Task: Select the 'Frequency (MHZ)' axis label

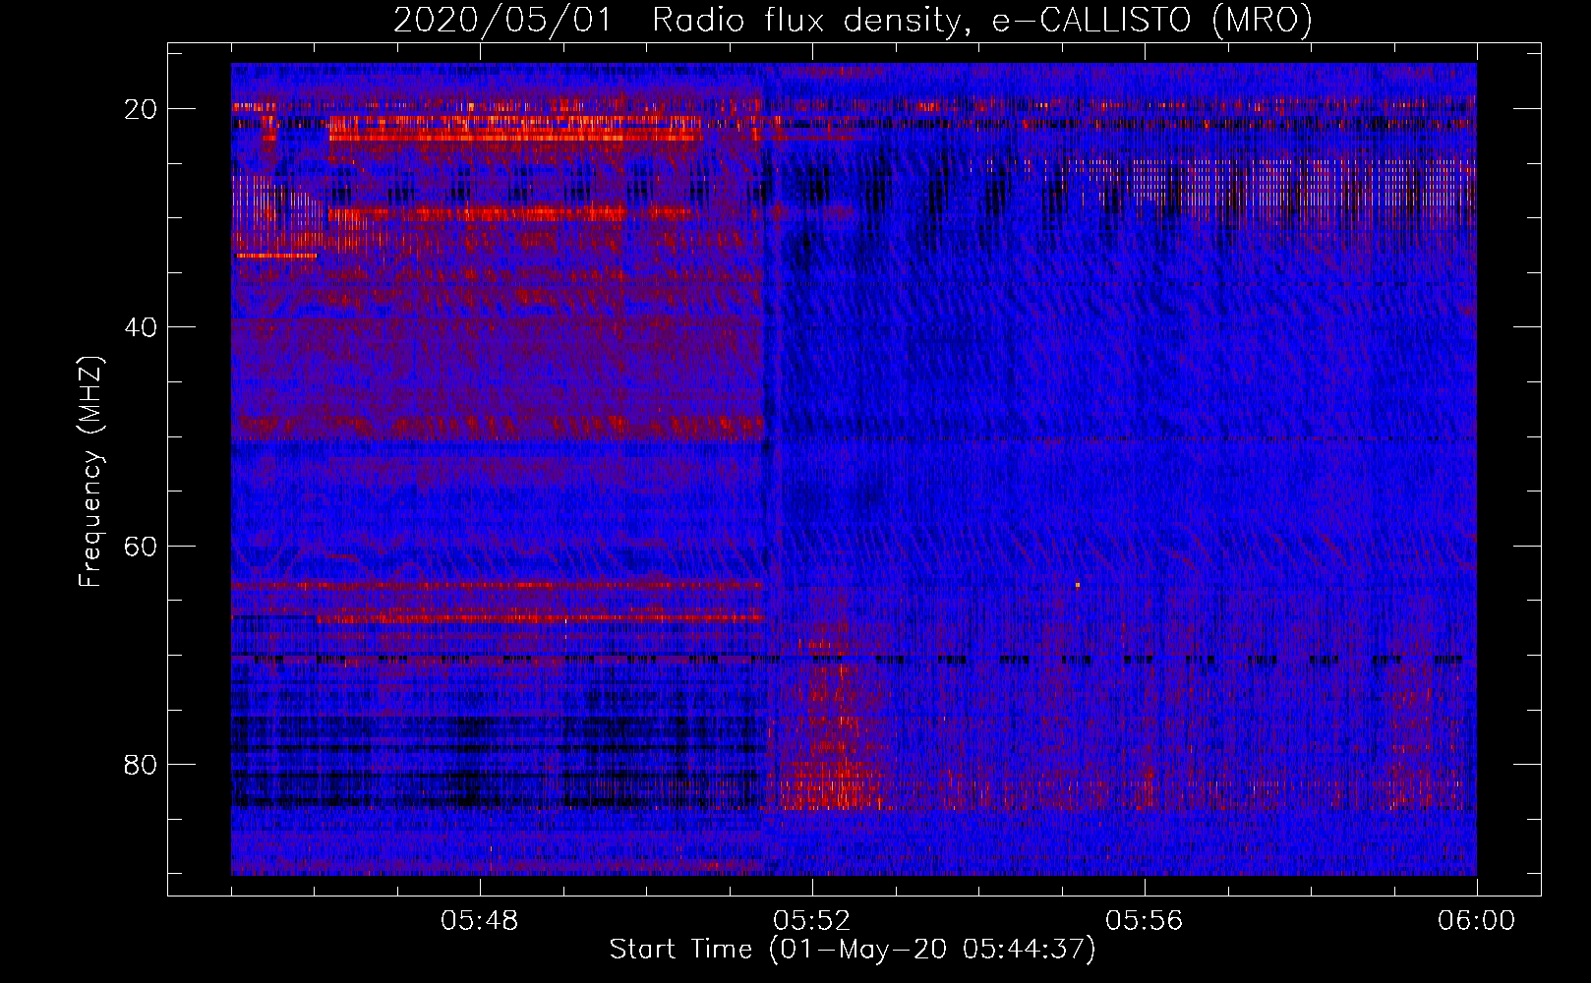Action: pos(90,472)
